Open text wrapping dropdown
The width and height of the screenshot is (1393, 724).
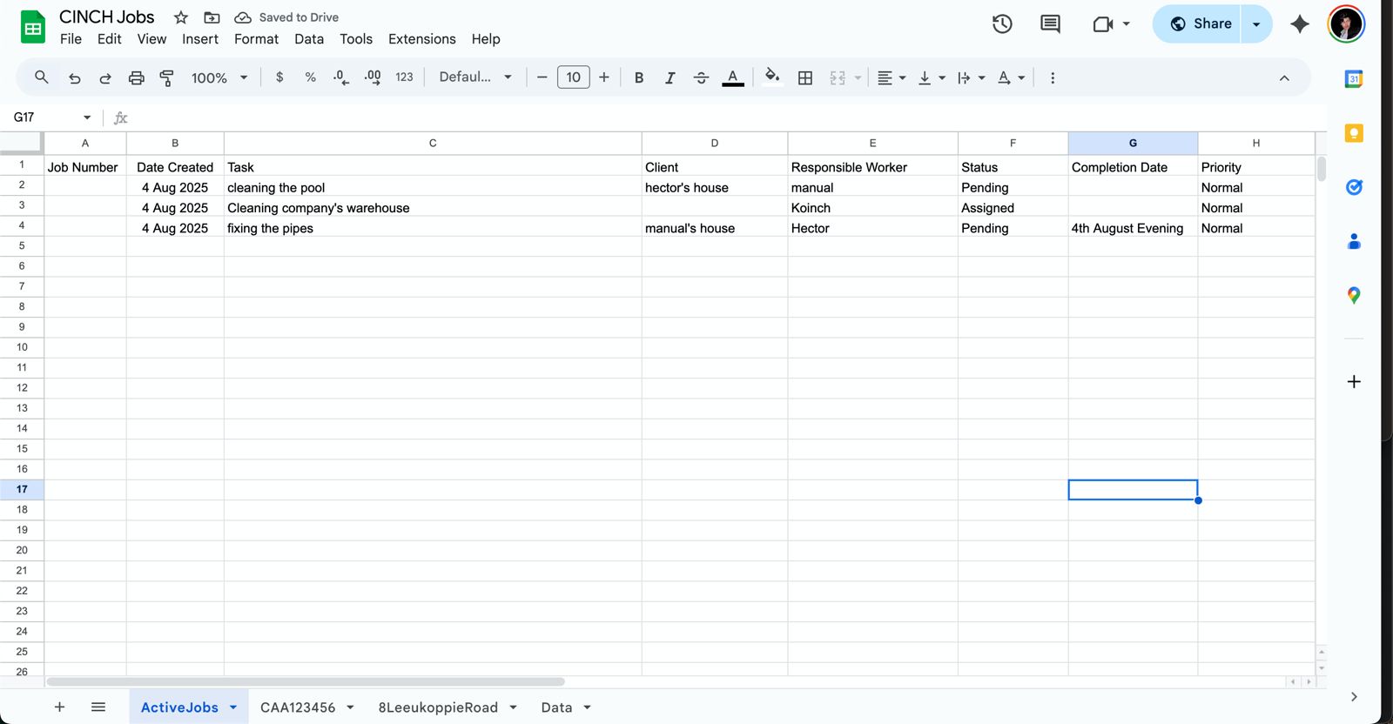(x=971, y=77)
